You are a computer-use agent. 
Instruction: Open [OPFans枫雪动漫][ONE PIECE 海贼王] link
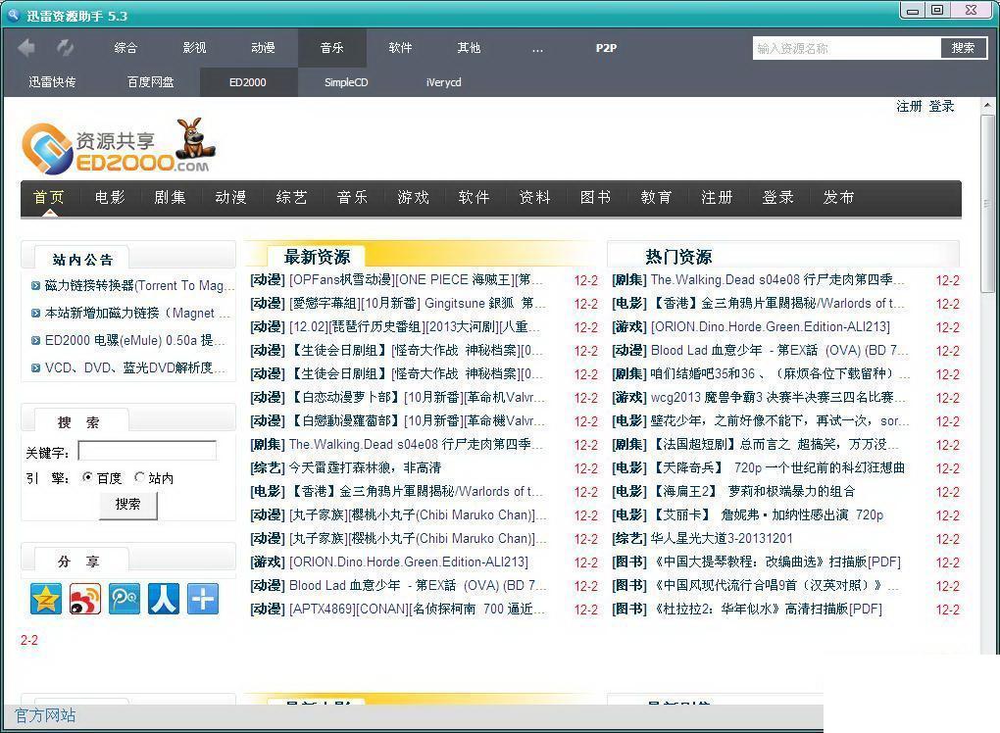(x=417, y=280)
